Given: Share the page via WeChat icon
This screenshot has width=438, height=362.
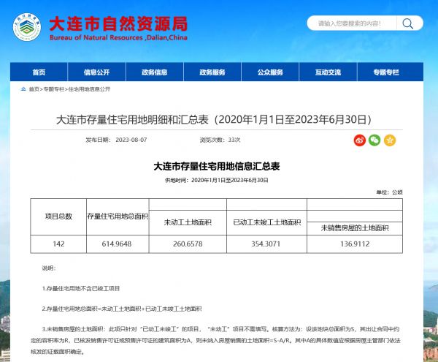Looking at the screenshot, I should (x=374, y=140).
